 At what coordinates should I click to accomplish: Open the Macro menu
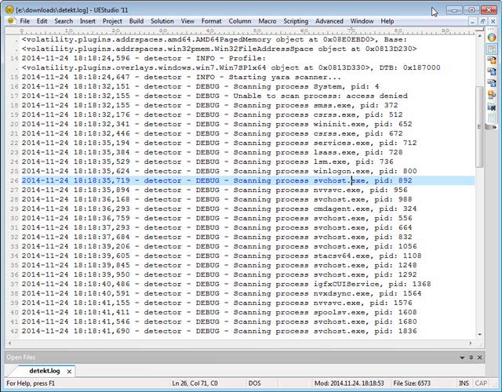[268, 20]
